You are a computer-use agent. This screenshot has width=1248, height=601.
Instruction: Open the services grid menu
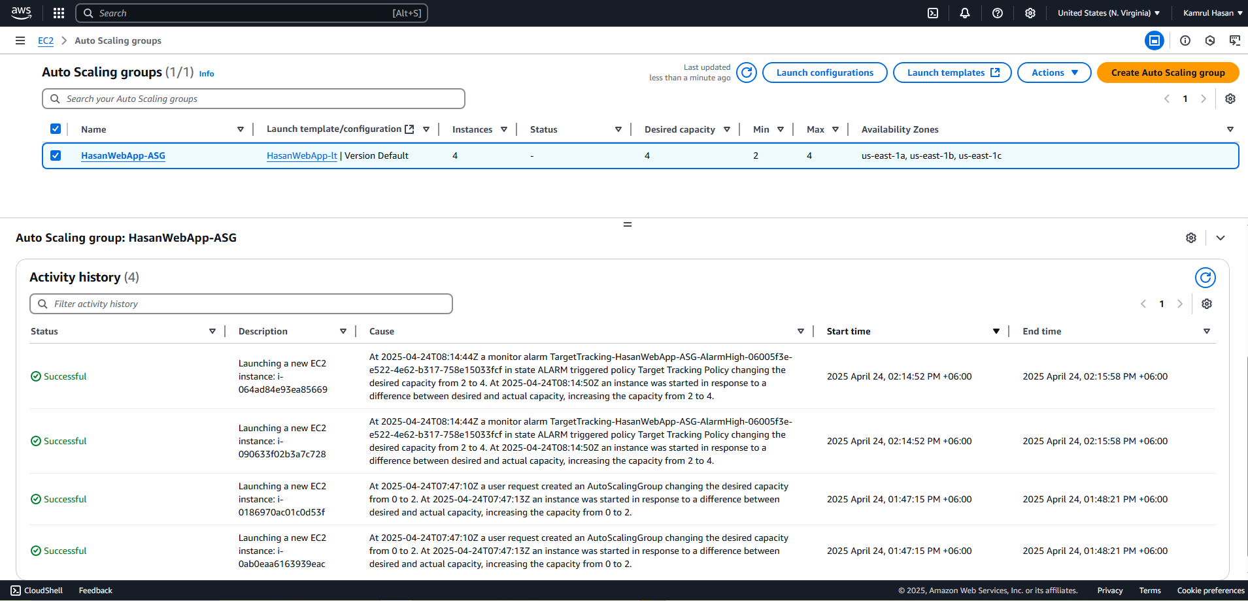[59, 13]
